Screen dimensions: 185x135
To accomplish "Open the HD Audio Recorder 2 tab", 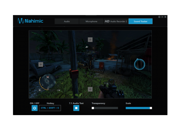I will pyautogui.click(x=116, y=21).
